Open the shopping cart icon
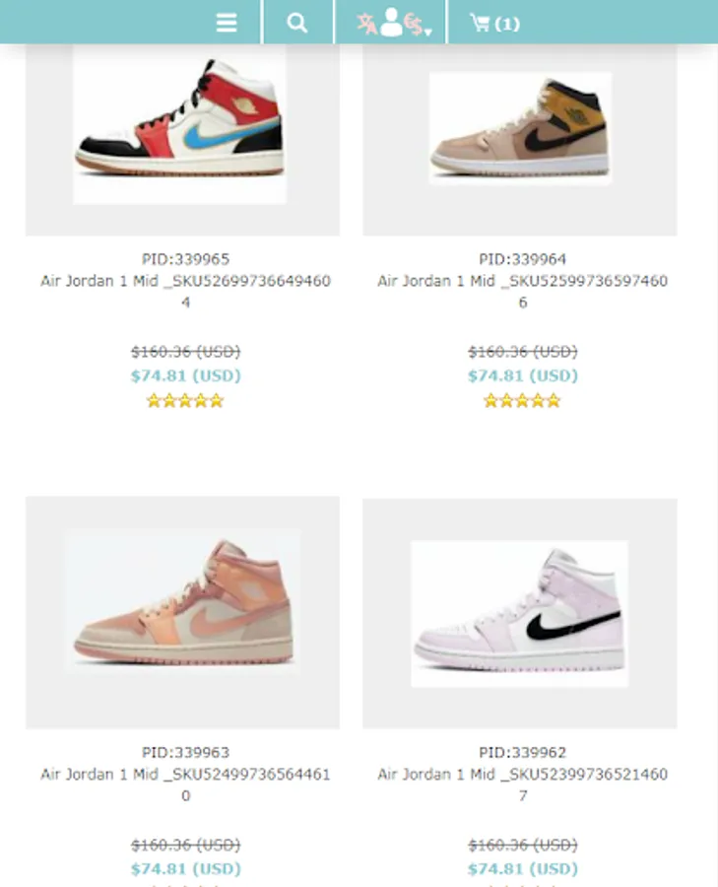 coord(480,24)
